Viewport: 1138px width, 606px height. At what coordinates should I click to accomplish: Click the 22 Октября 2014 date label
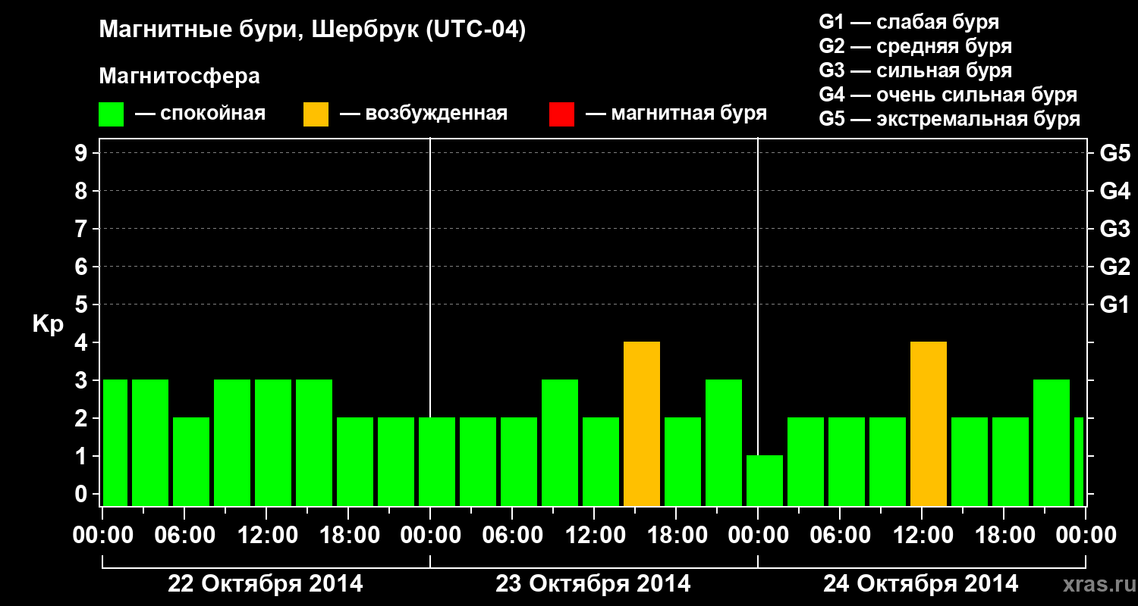(x=266, y=584)
